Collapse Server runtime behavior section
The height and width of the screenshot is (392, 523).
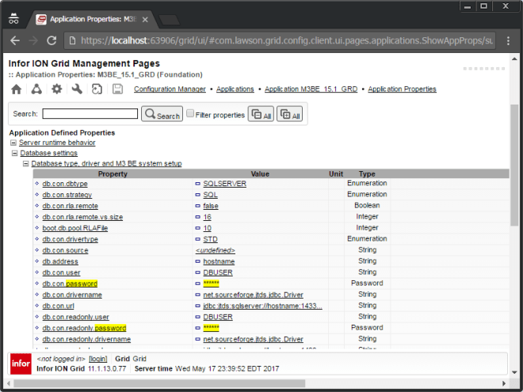(13, 143)
